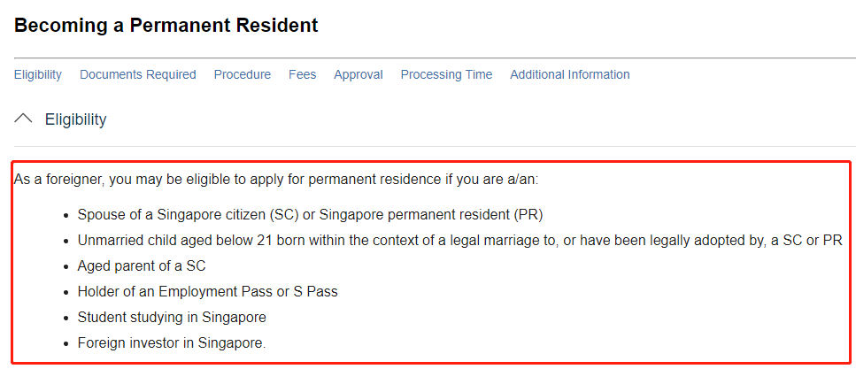Click the divider line below page title

(435, 58)
